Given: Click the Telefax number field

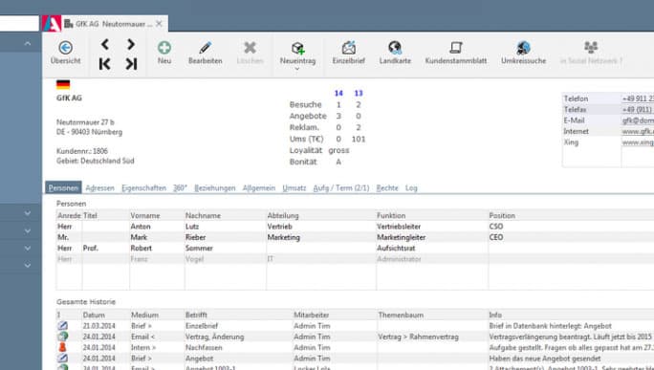Looking at the screenshot, I should tap(638, 110).
